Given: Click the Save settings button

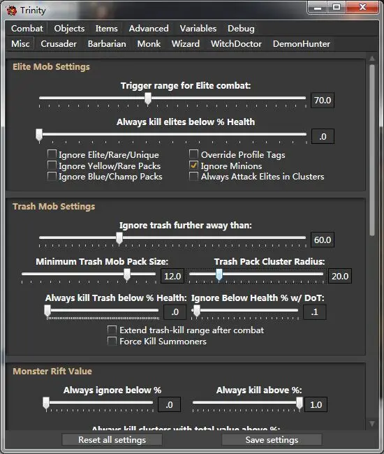Looking at the screenshot, I should [x=272, y=440].
